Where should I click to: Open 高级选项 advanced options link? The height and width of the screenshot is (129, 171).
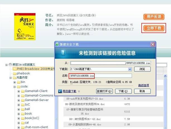tap(144, 85)
